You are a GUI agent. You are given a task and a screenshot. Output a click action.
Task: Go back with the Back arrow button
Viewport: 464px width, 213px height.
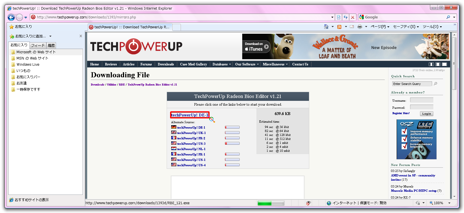pyautogui.click(x=11, y=17)
